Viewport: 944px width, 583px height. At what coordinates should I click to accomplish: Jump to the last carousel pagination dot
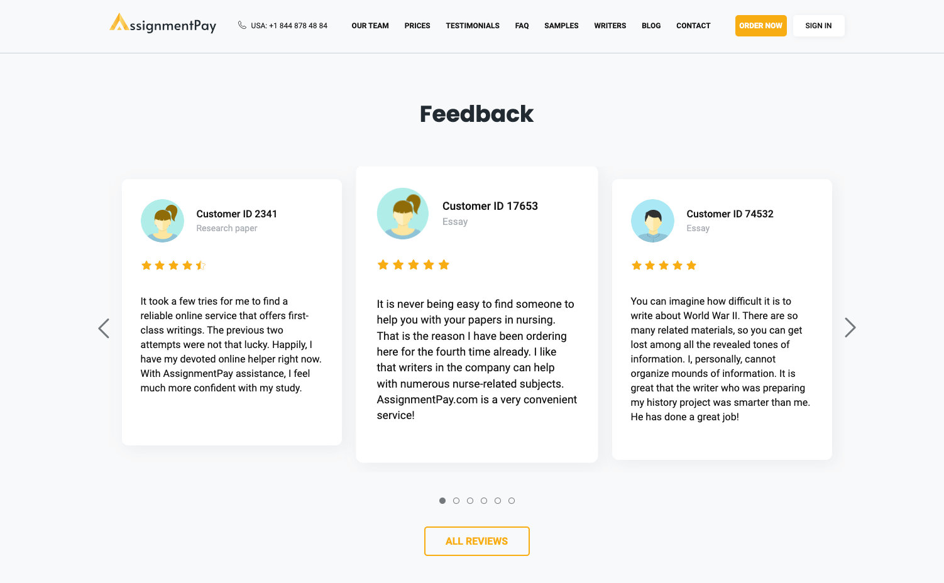pos(512,501)
